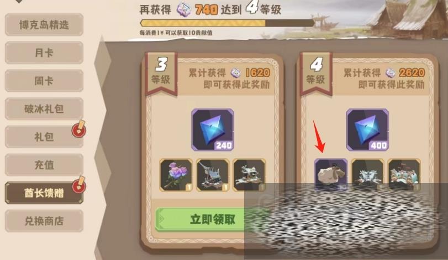Open the 博克岛精选 tab
This screenshot has width=448, height=260.
(44, 25)
